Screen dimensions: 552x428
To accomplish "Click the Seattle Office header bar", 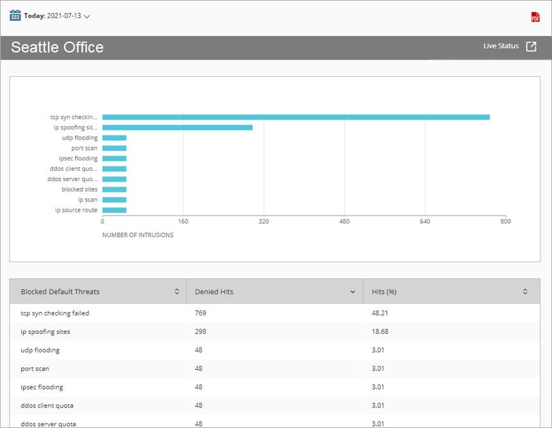I will coord(57,47).
